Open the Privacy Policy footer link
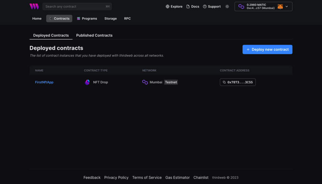322x184 pixels. (116, 177)
